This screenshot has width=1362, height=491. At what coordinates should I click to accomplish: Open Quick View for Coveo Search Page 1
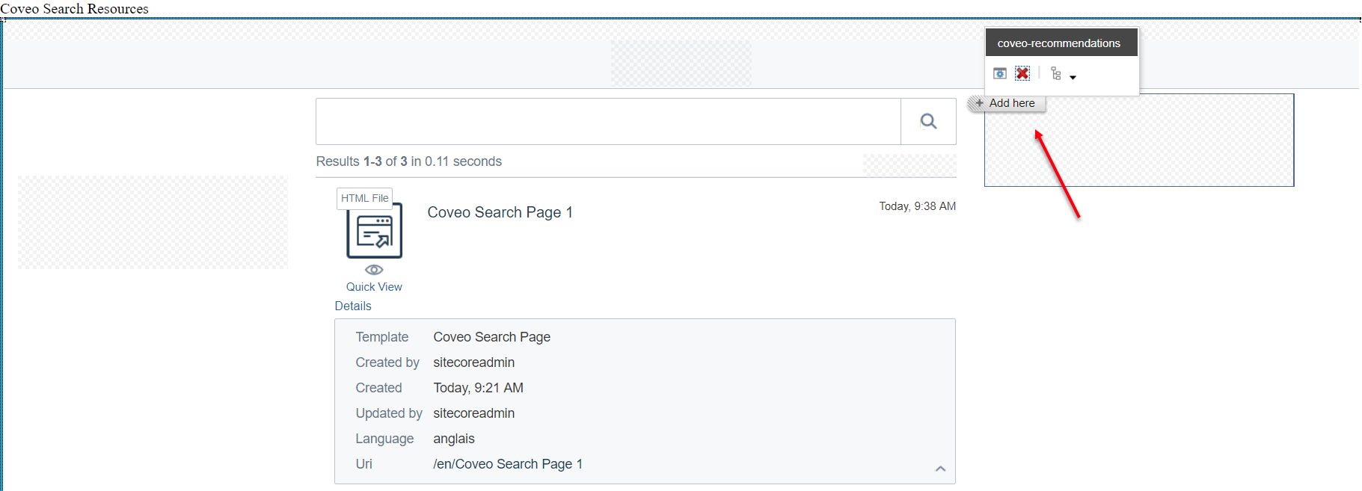point(374,287)
